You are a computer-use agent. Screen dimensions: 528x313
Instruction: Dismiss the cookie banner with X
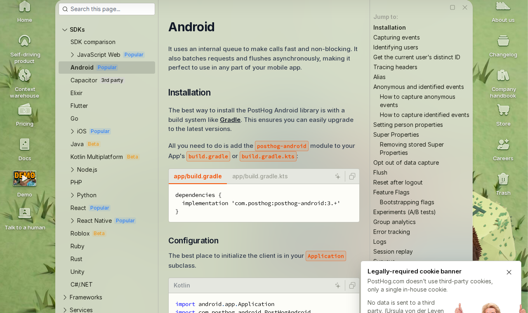click(x=509, y=272)
